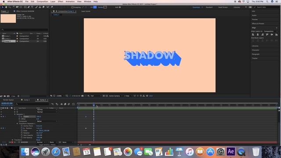
Task: Open the Effects & Presets panel
Action: (x=258, y=24)
